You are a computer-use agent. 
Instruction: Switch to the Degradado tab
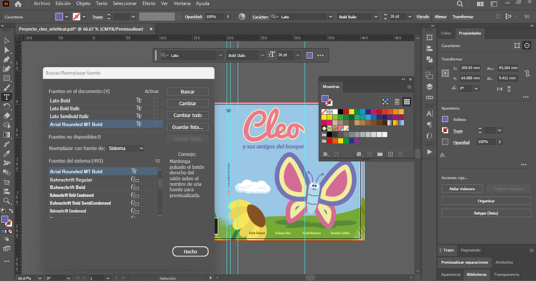click(x=471, y=250)
